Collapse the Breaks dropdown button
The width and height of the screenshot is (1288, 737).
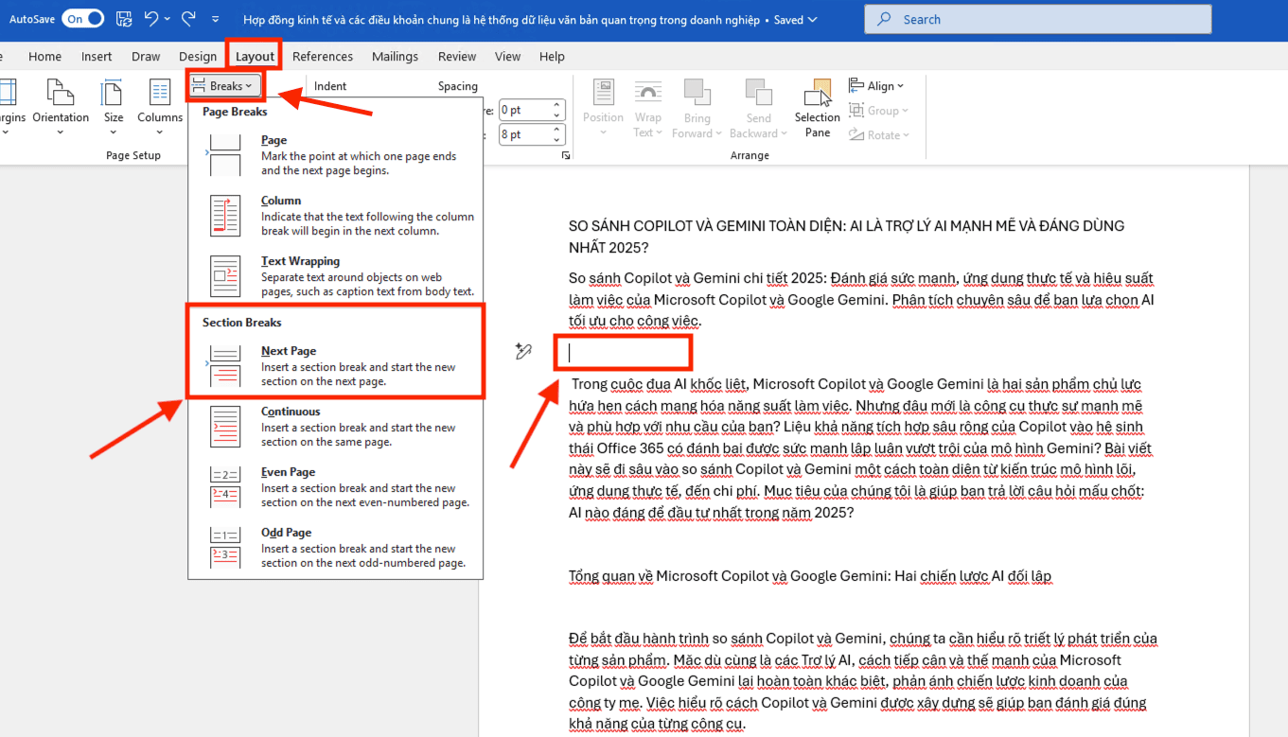click(x=224, y=86)
